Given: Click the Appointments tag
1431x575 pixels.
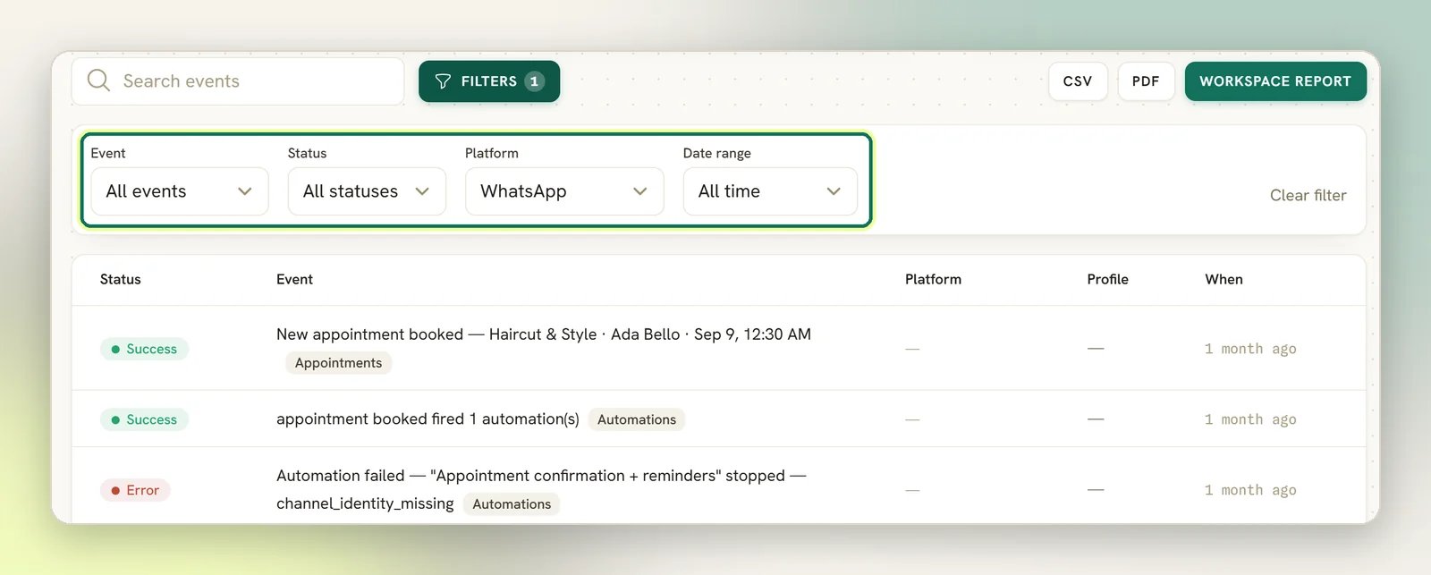Looking at the screenshot, I should 338,363.
